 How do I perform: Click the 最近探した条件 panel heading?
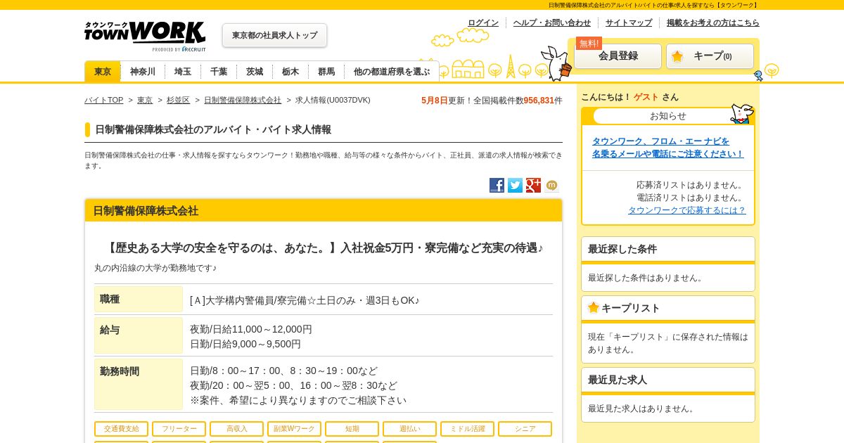(668, 249)
